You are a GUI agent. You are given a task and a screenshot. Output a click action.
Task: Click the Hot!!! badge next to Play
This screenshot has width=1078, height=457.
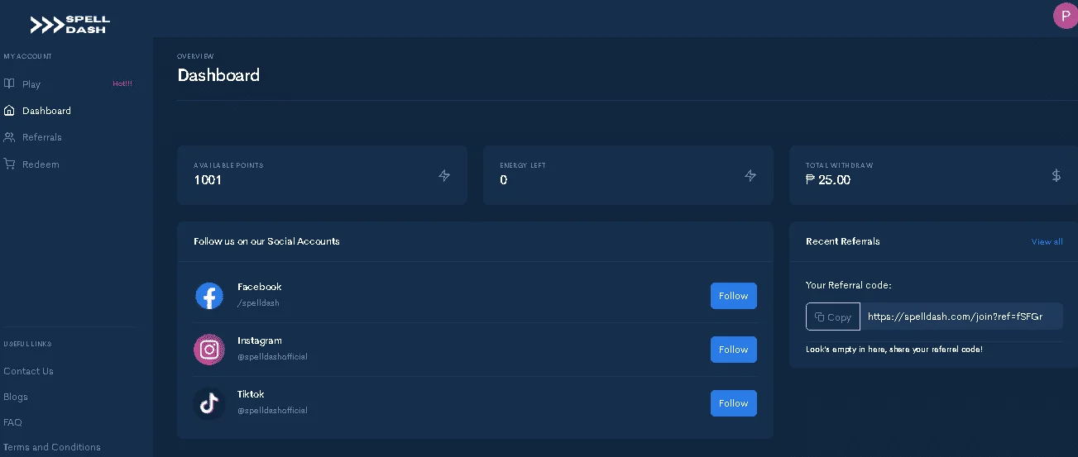pos(122,83)
